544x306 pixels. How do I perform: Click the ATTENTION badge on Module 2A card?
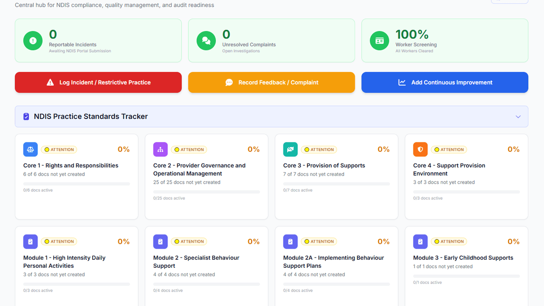(x=319, y=241)
